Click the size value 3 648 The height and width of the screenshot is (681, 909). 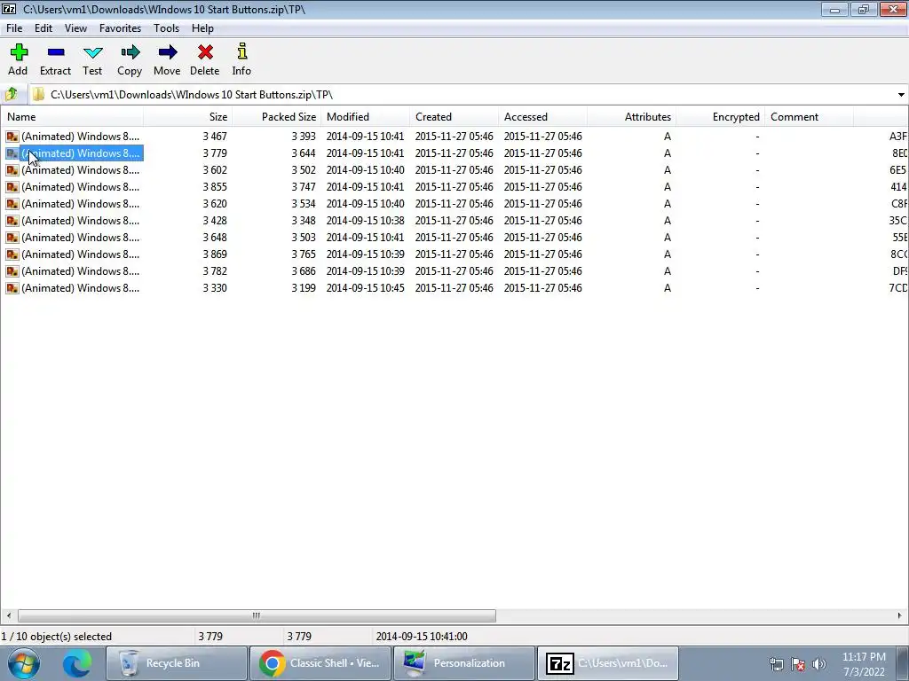215,238
